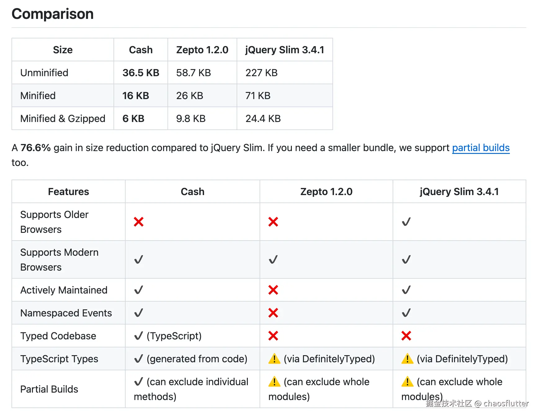Click warning icon in Zepto TypeScript Types
This screenshot has width=539, height=418.
pos(274,359)
